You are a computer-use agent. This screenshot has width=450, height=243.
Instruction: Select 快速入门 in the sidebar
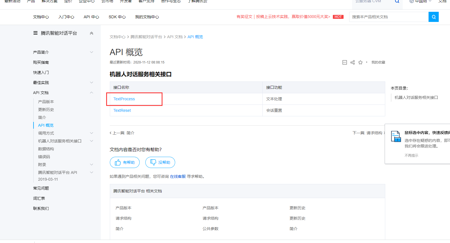[41, 72]
